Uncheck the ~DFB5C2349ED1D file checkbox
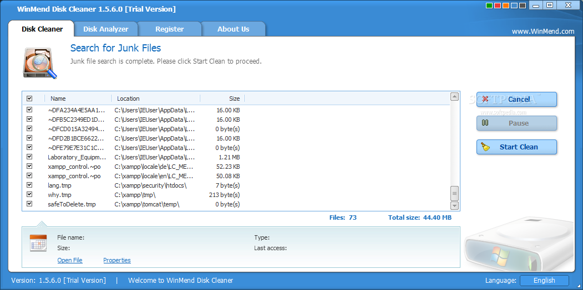 29,120
